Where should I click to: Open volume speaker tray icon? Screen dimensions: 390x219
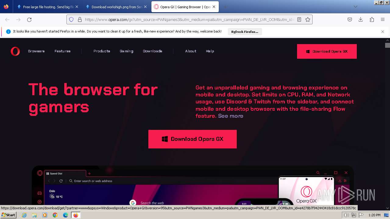346,215
